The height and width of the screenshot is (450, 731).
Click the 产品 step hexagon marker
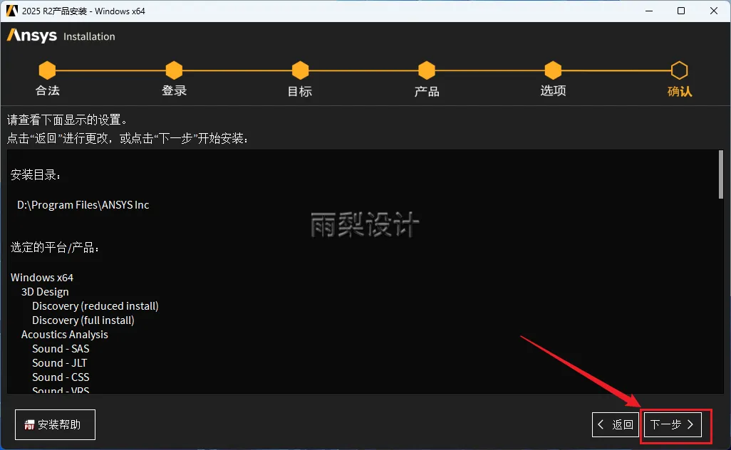(x=427, y=70)
